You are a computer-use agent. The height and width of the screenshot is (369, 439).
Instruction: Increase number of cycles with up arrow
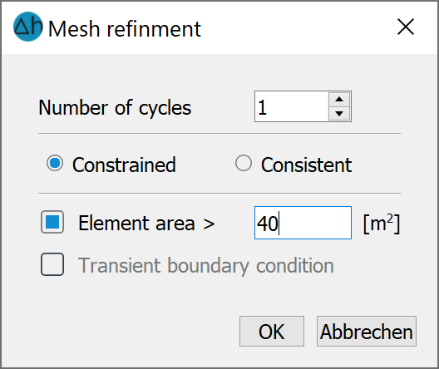[x=339, y=100]
